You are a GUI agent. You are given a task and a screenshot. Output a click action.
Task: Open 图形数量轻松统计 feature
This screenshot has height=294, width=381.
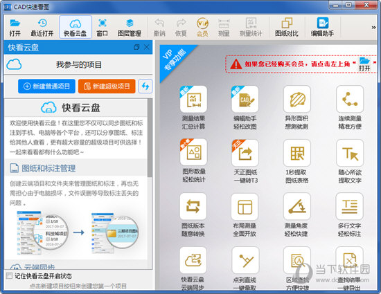point(193,161)
